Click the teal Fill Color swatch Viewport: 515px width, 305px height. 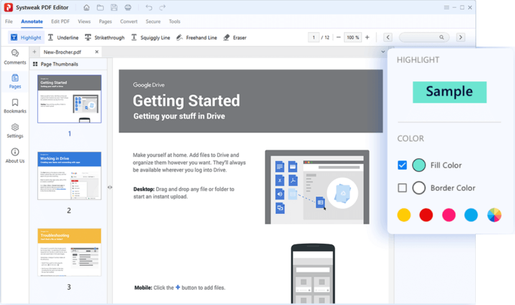point(419,165)
